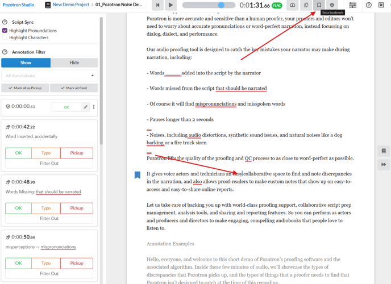The image size is (391, 284).
Task: Click the underlined word 'QC' in the script
Action: (248, 158)
